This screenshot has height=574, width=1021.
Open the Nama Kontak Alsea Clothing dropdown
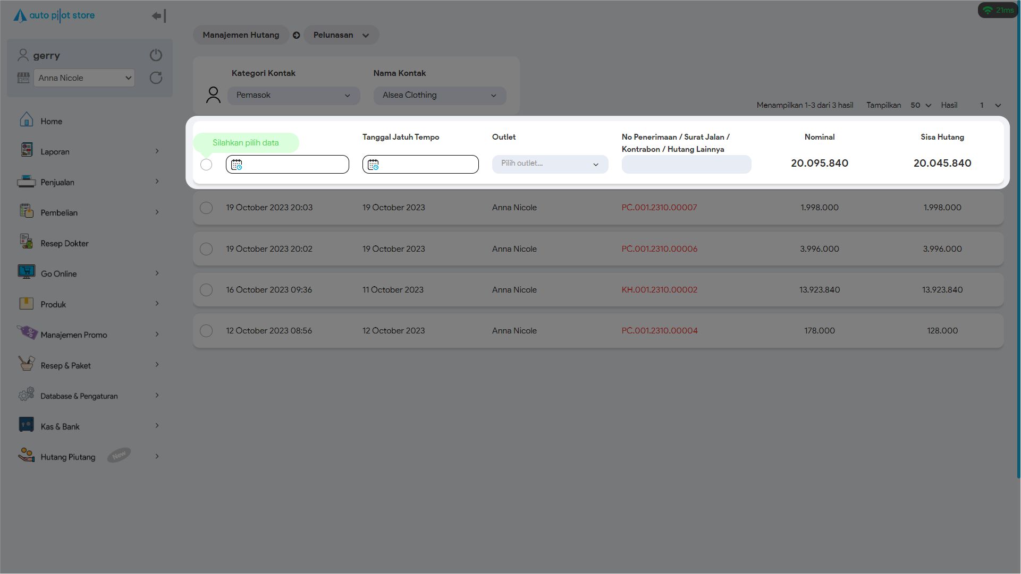pyautogui.click(x=440, y=96)
